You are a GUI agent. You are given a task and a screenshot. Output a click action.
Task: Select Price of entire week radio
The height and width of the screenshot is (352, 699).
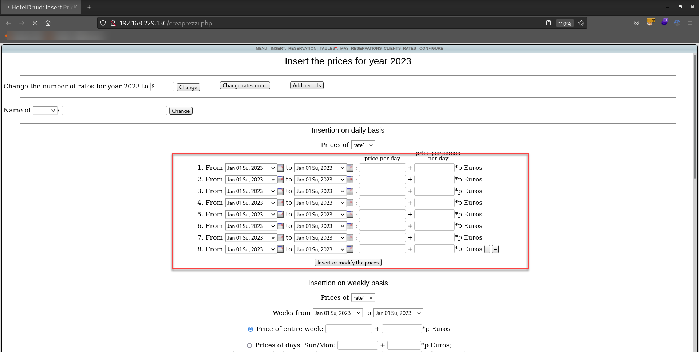coord(250,329)
